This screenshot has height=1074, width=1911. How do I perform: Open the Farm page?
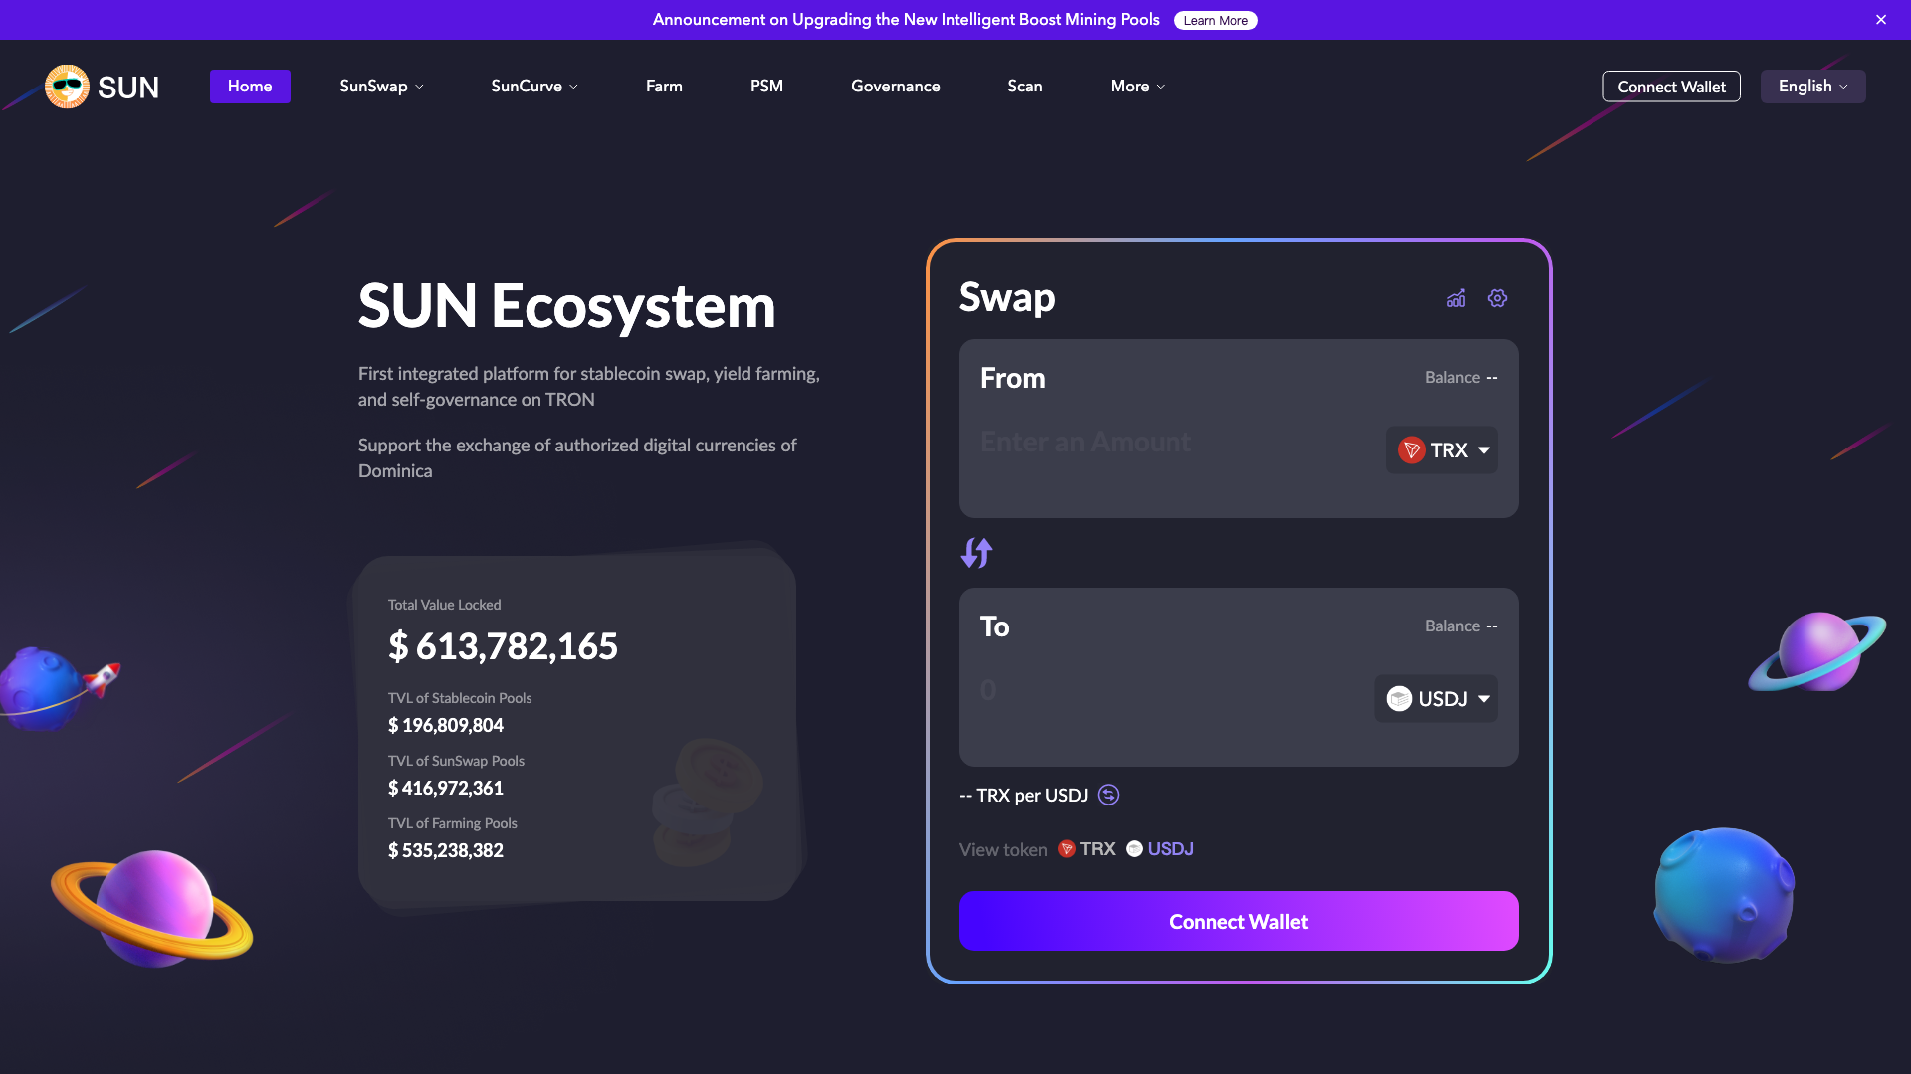[664, 87]
